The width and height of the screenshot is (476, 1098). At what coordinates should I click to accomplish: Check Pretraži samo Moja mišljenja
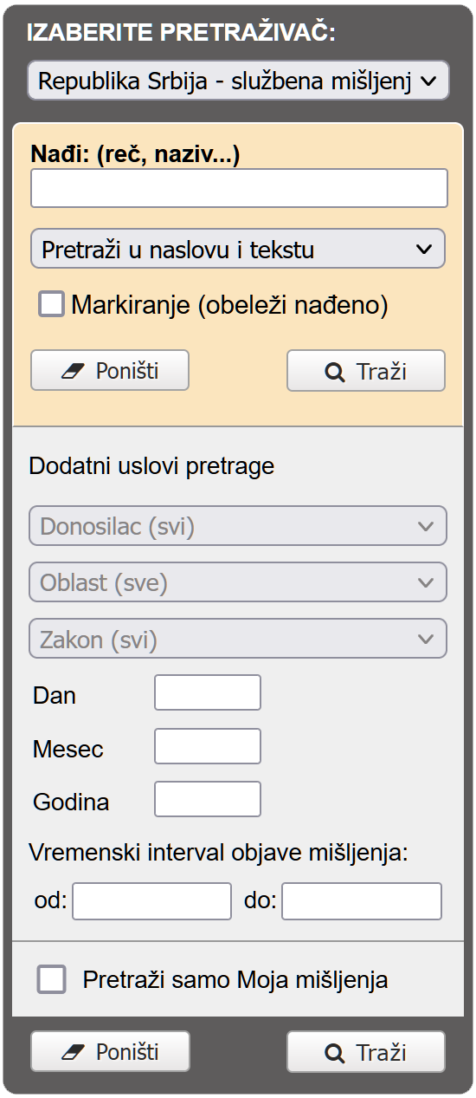tap(52, 980)
